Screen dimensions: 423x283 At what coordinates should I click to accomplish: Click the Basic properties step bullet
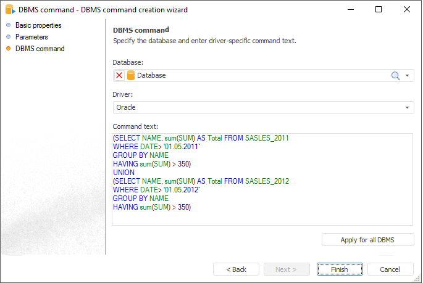click(8, 25)
